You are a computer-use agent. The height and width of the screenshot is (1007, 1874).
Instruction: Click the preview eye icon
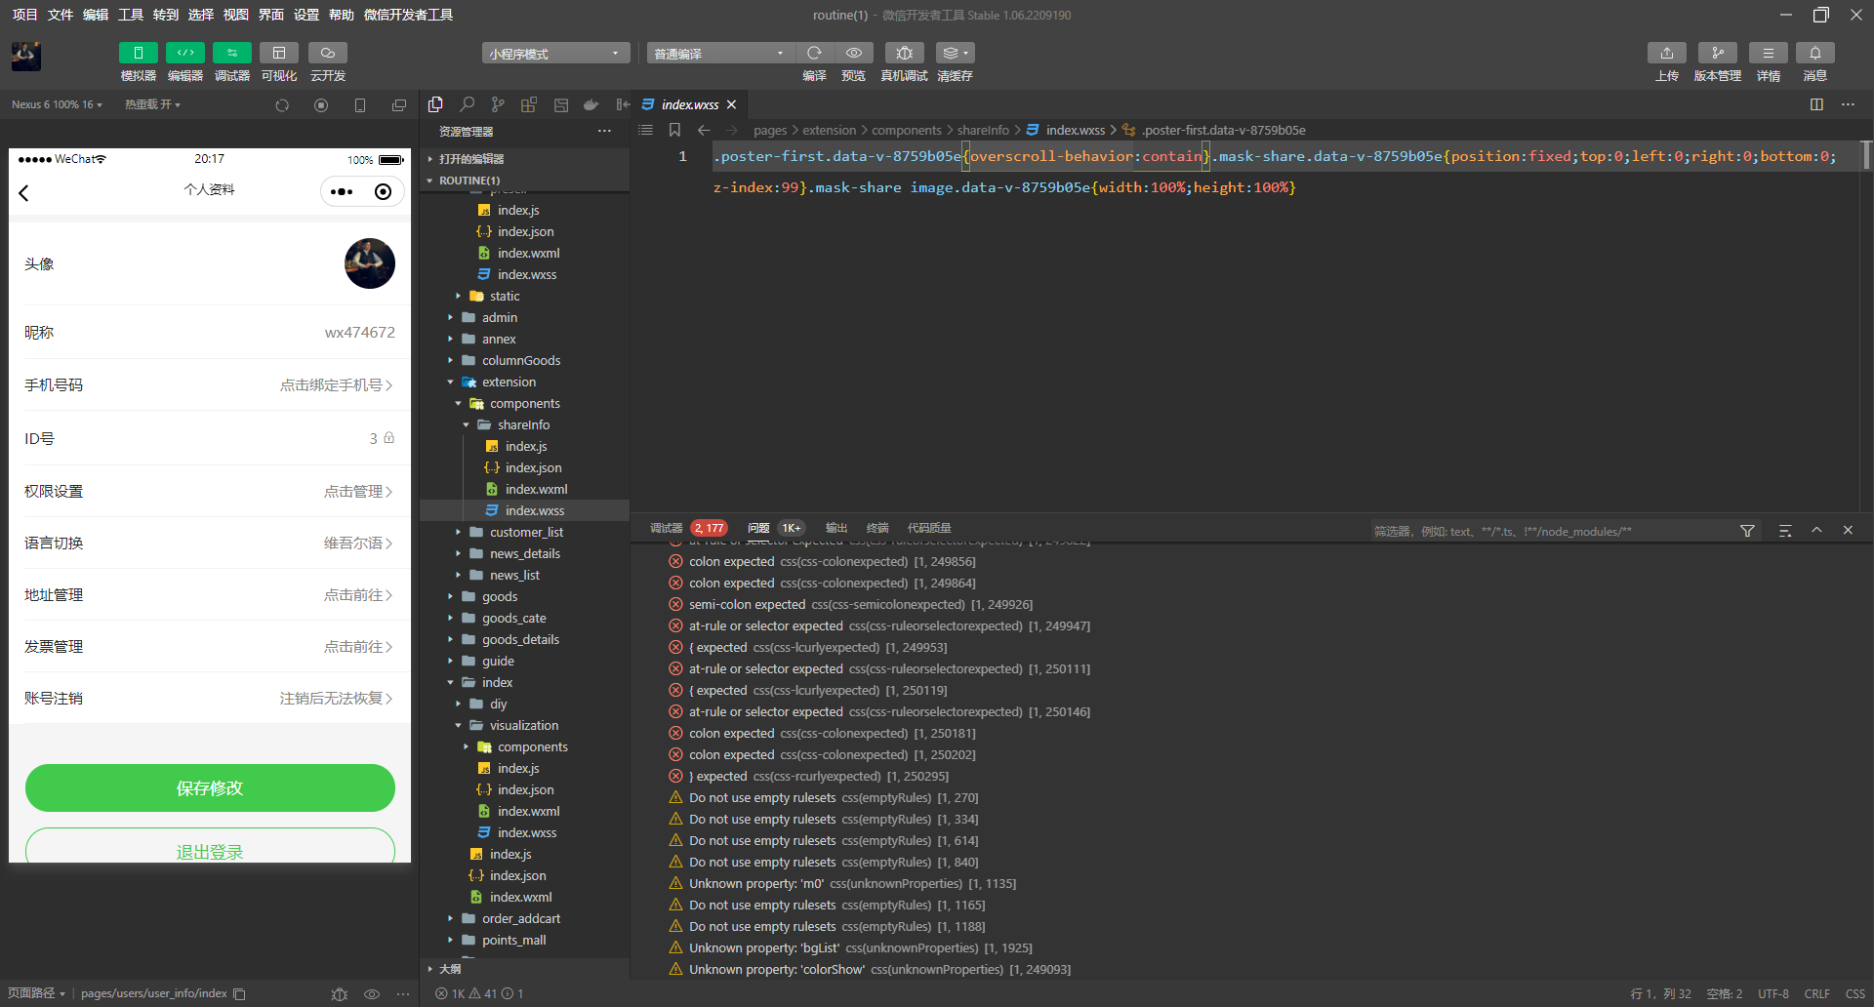pos(854,53)
